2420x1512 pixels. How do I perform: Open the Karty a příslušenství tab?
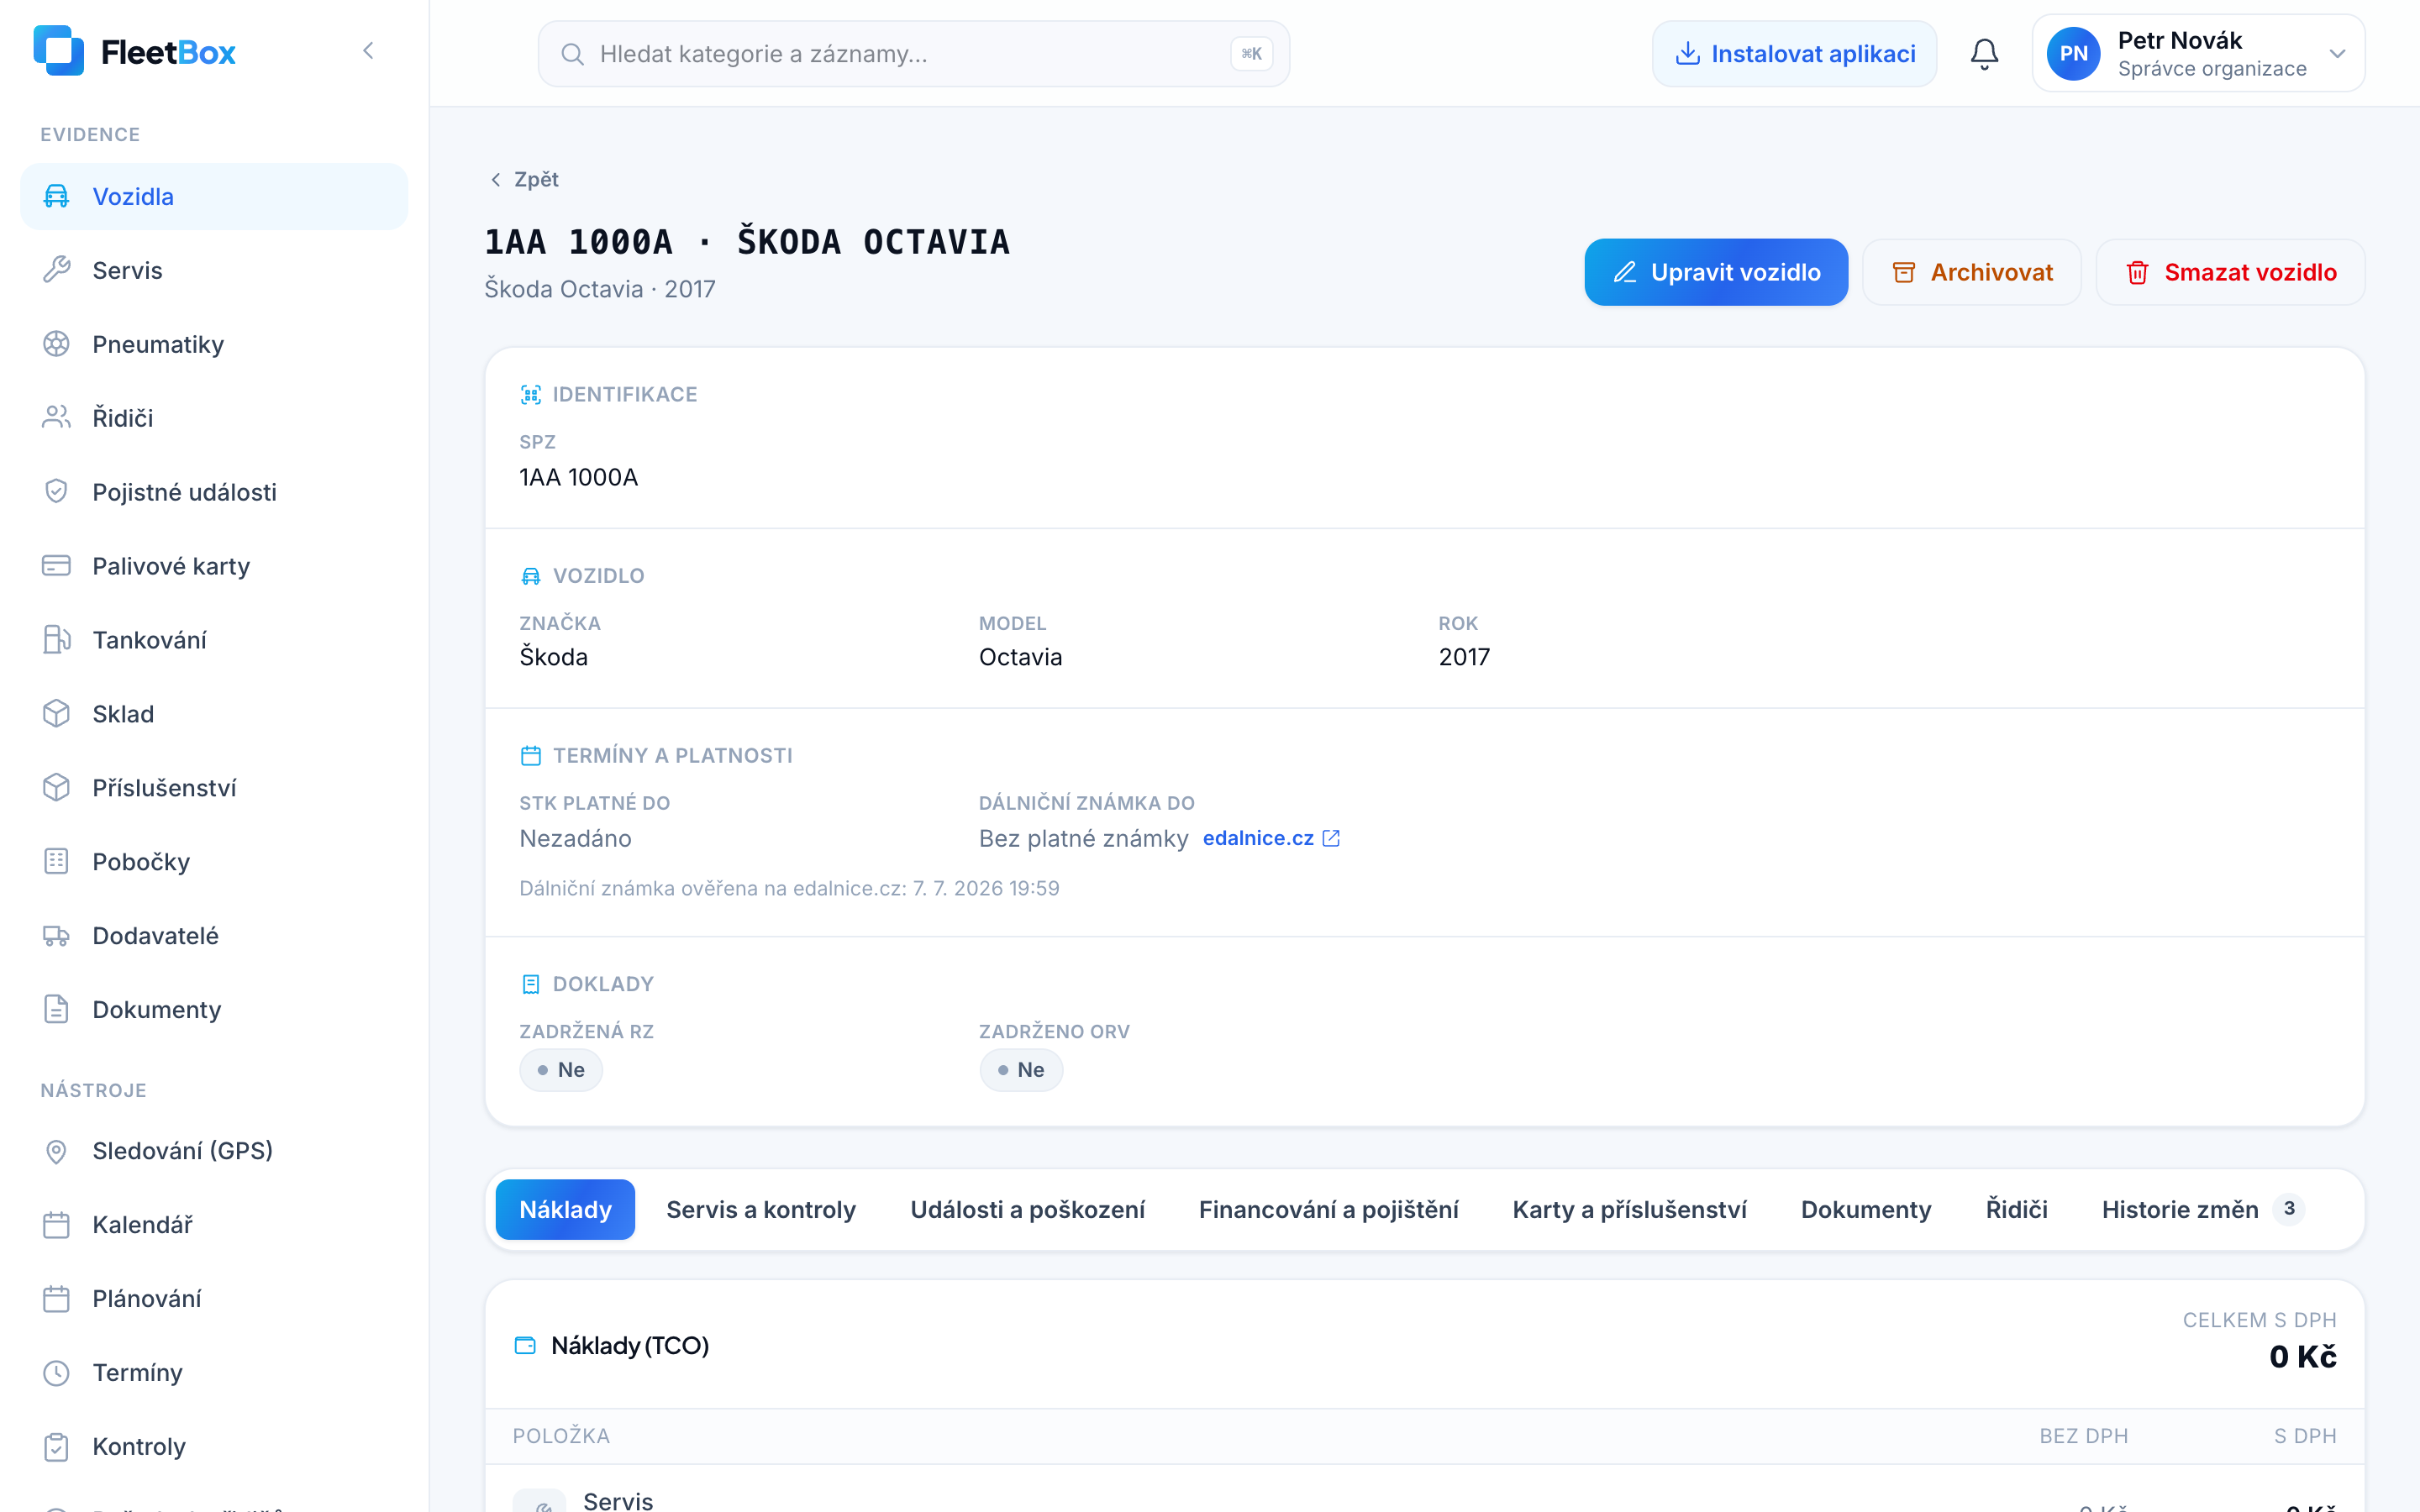click(1629, 1210)
